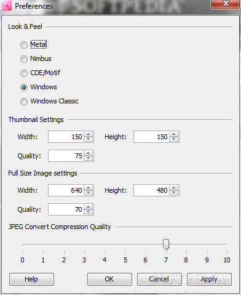241x295 pixels.
Task: Select CDE/Motif look and feel
Action: pos(24,73)
